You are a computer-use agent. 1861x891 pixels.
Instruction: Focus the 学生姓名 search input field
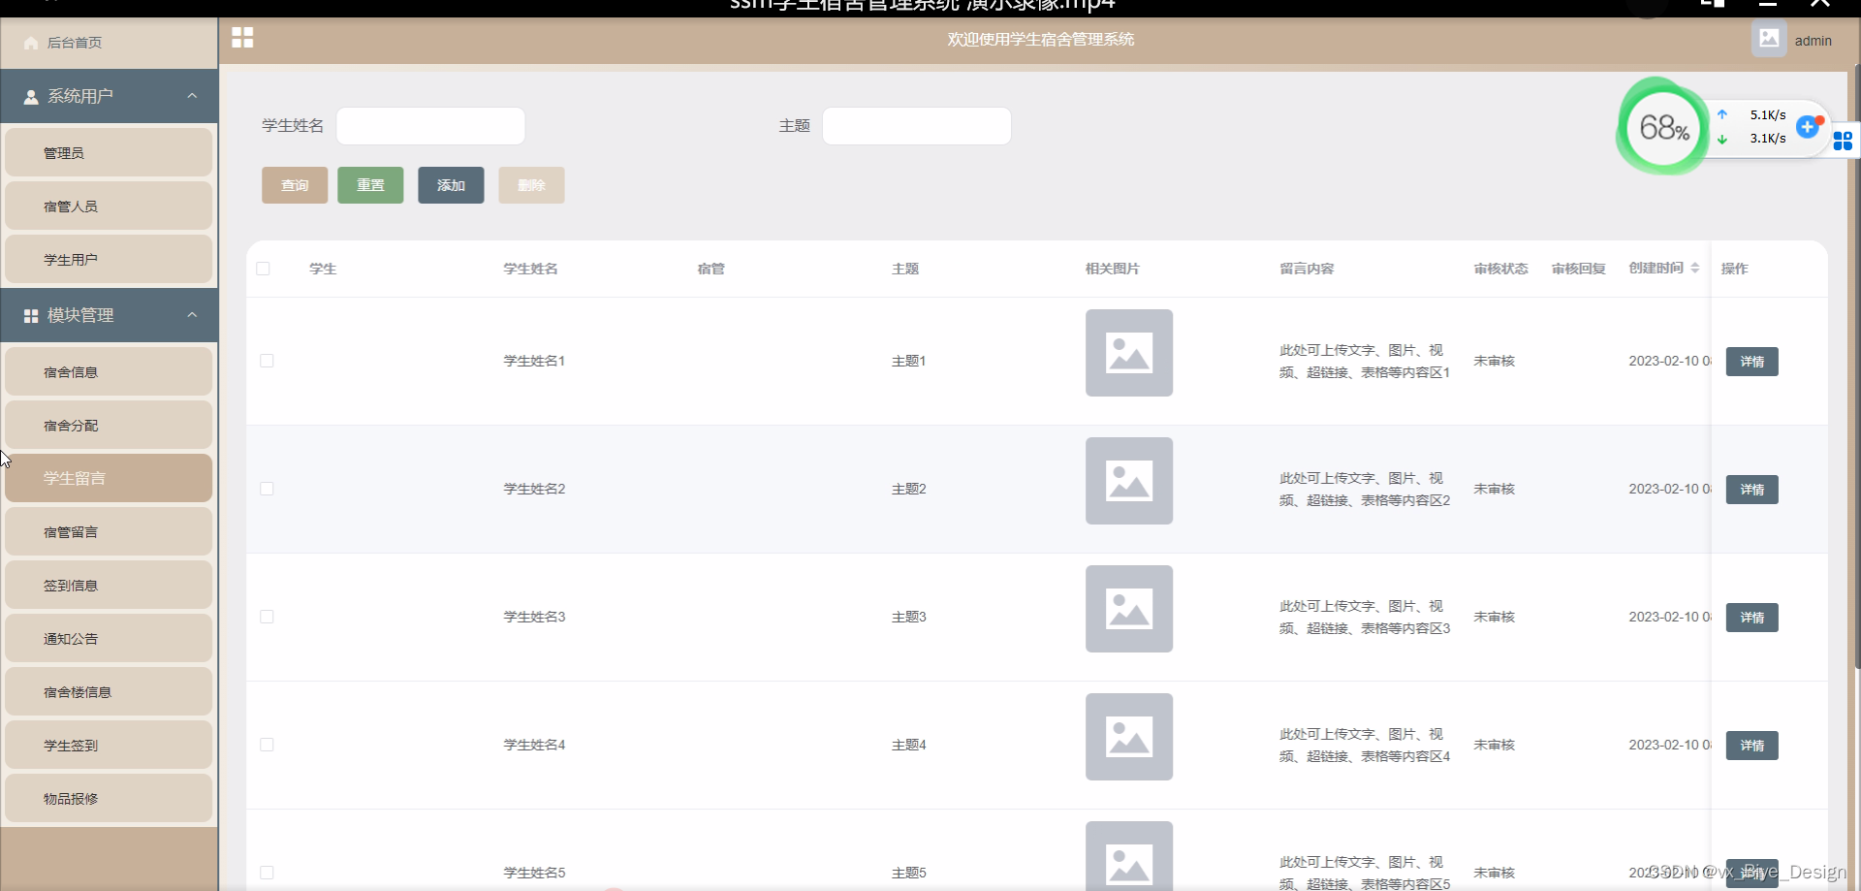(430, 126)
